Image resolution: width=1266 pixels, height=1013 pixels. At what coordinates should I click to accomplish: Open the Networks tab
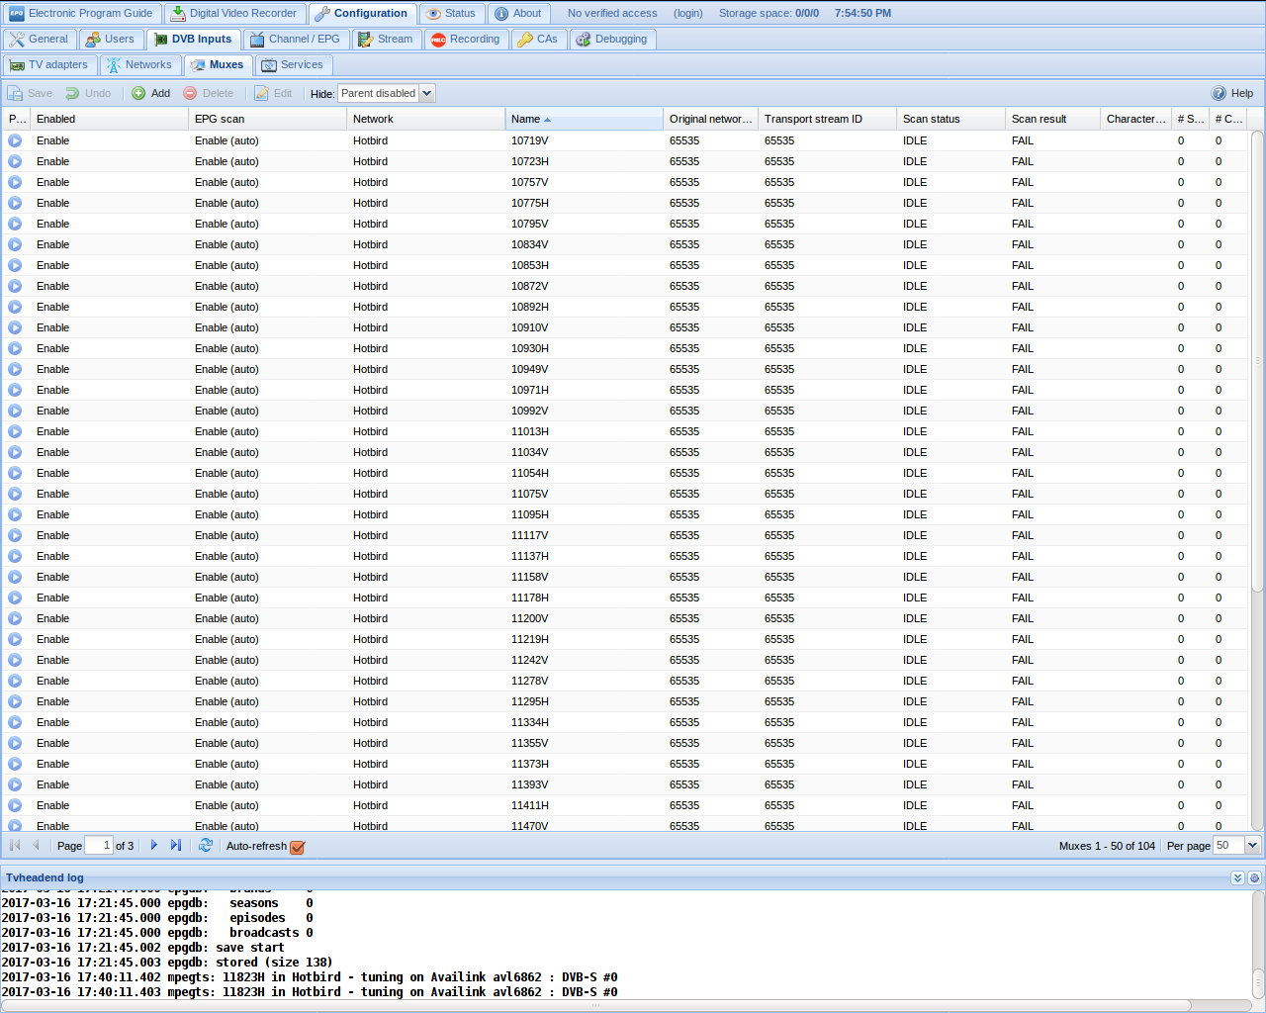139,65
